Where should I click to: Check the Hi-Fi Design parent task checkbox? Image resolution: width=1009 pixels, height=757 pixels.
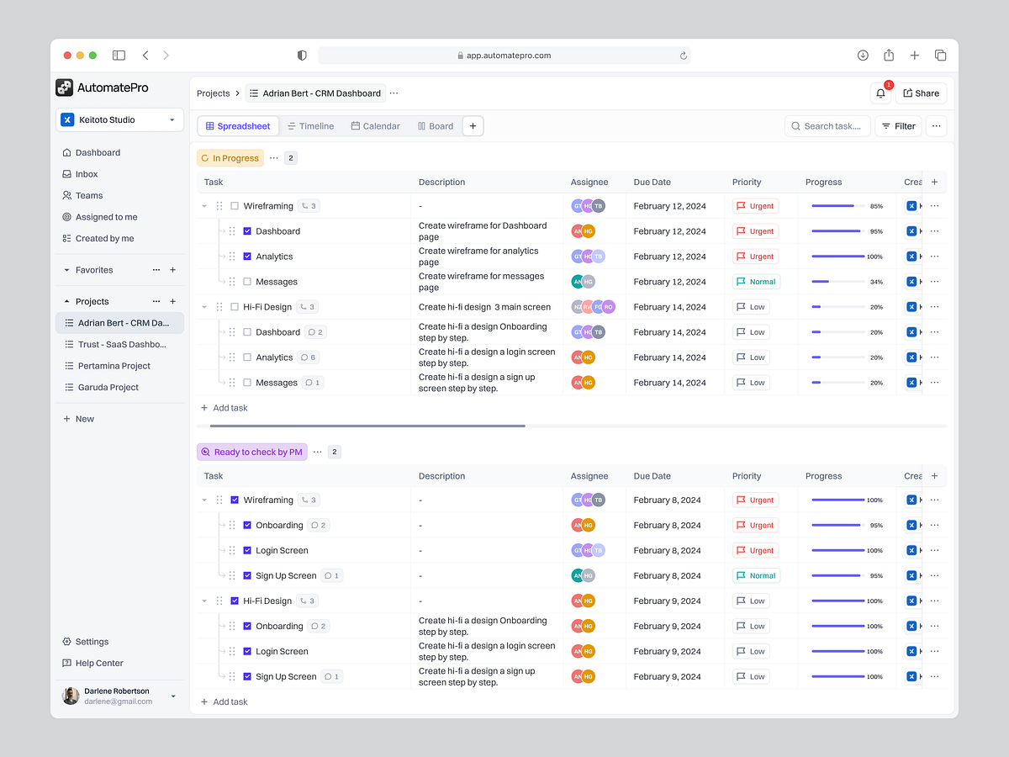pos(234,306)
